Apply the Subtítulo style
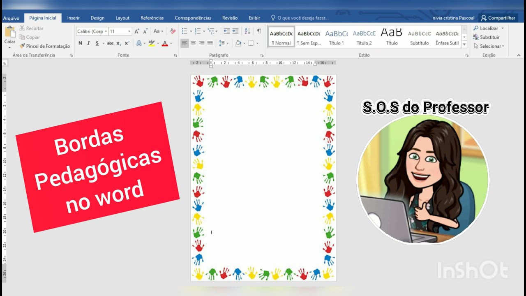Screen dimensions: 526x296 tap(420, 37)
